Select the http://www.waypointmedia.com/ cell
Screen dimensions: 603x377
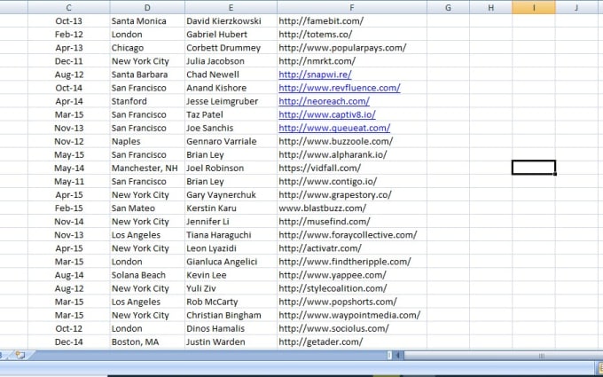point(352,315)
